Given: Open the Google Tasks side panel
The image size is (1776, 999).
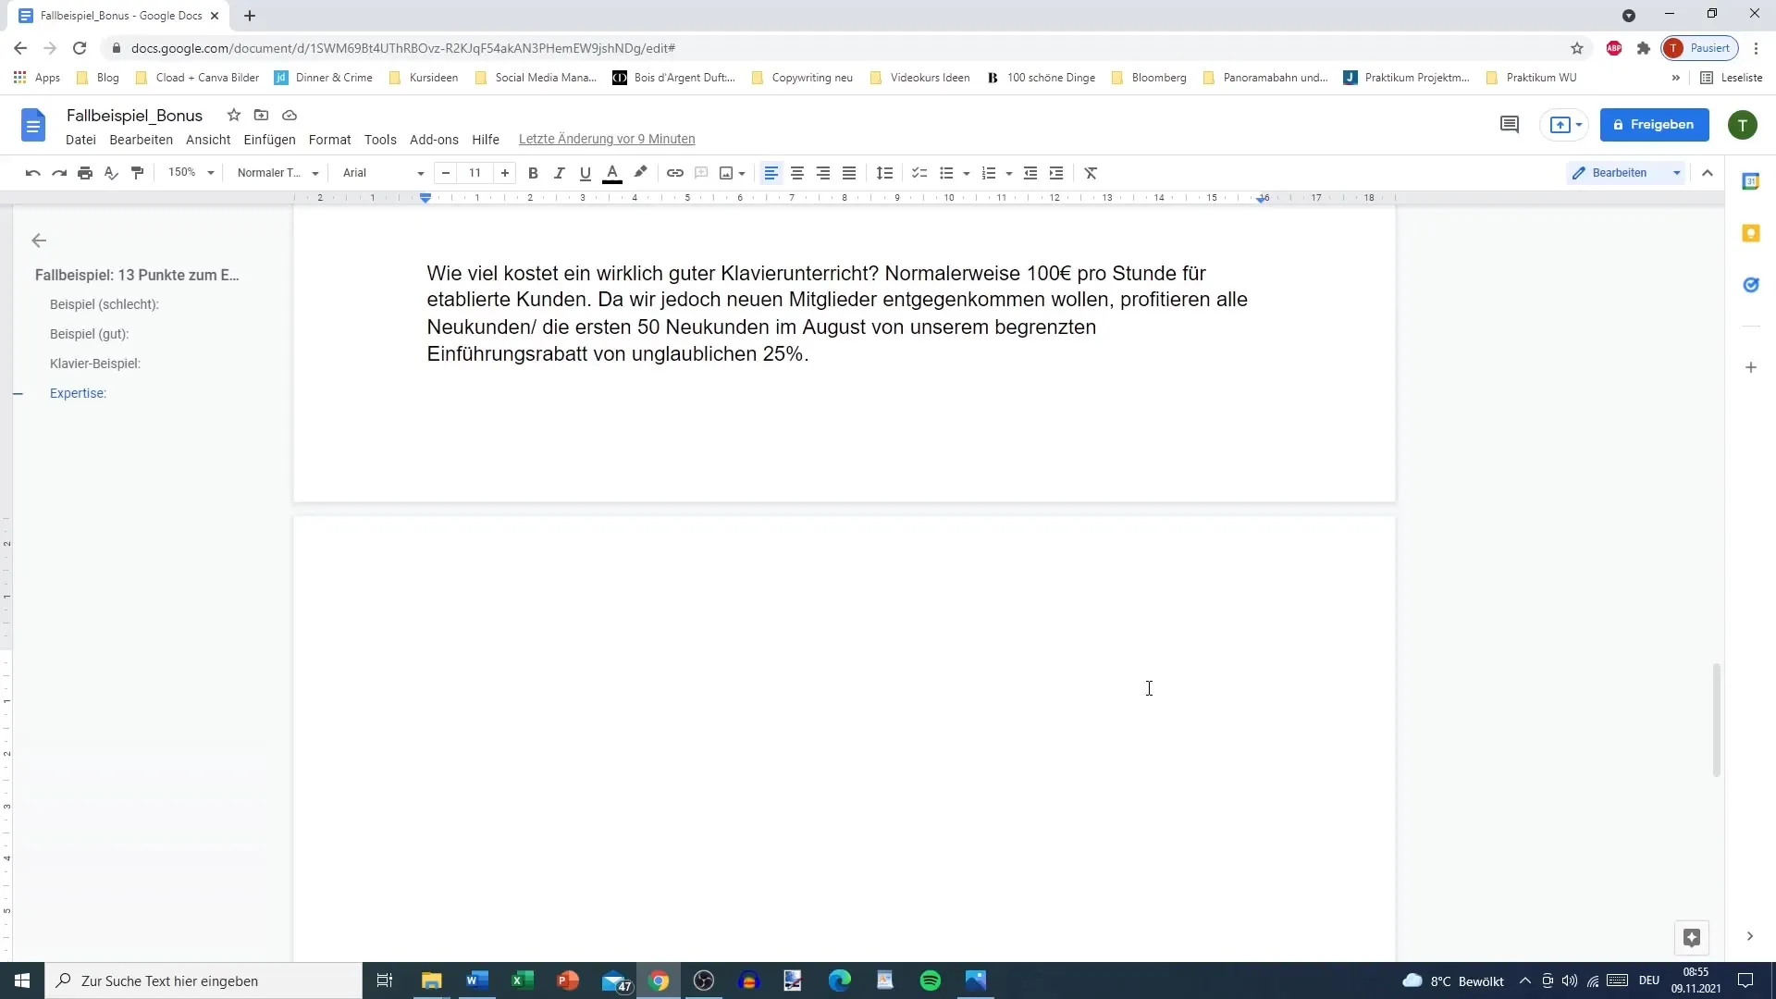Looking at the screenshot, I should (1751, 285).
